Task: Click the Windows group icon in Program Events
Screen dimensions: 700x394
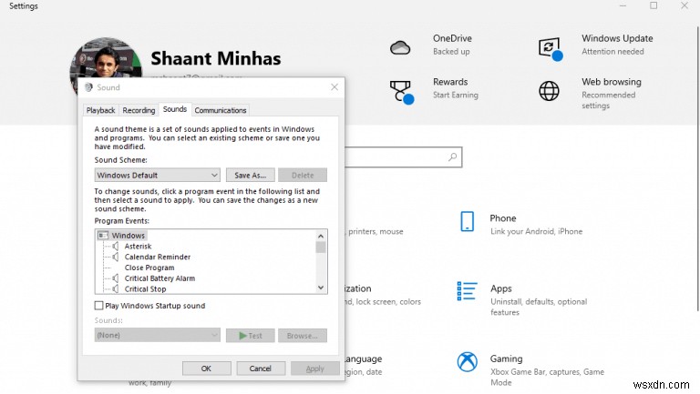Action: (103, 235)
